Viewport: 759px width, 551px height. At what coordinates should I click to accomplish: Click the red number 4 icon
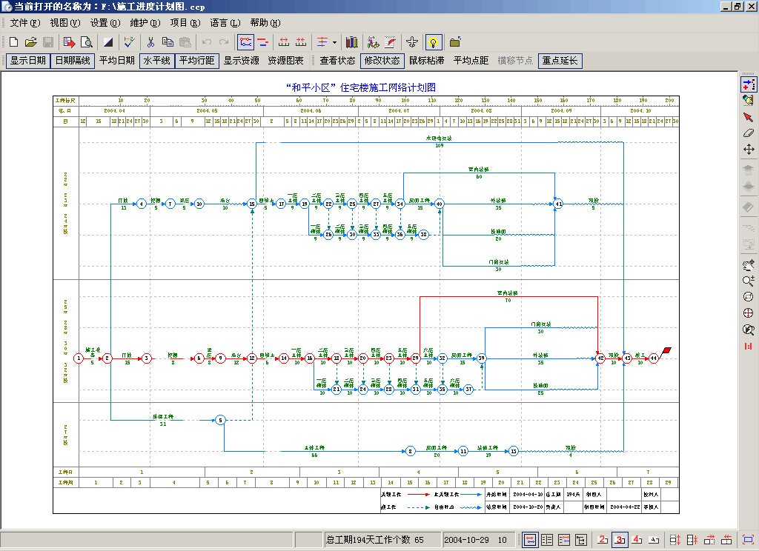pyautogui.click(x=637, y=539)
